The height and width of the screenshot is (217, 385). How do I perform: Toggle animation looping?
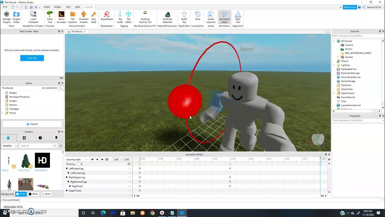(x=107, y=159)
